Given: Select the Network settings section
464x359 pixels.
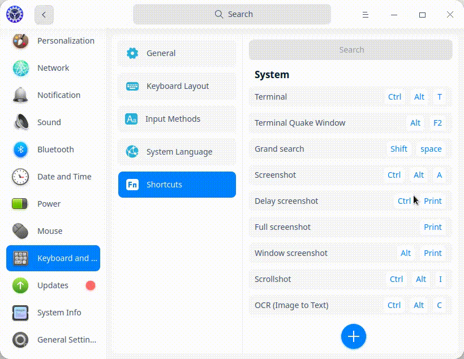Looking at the screenshot, I should [20, 68].
